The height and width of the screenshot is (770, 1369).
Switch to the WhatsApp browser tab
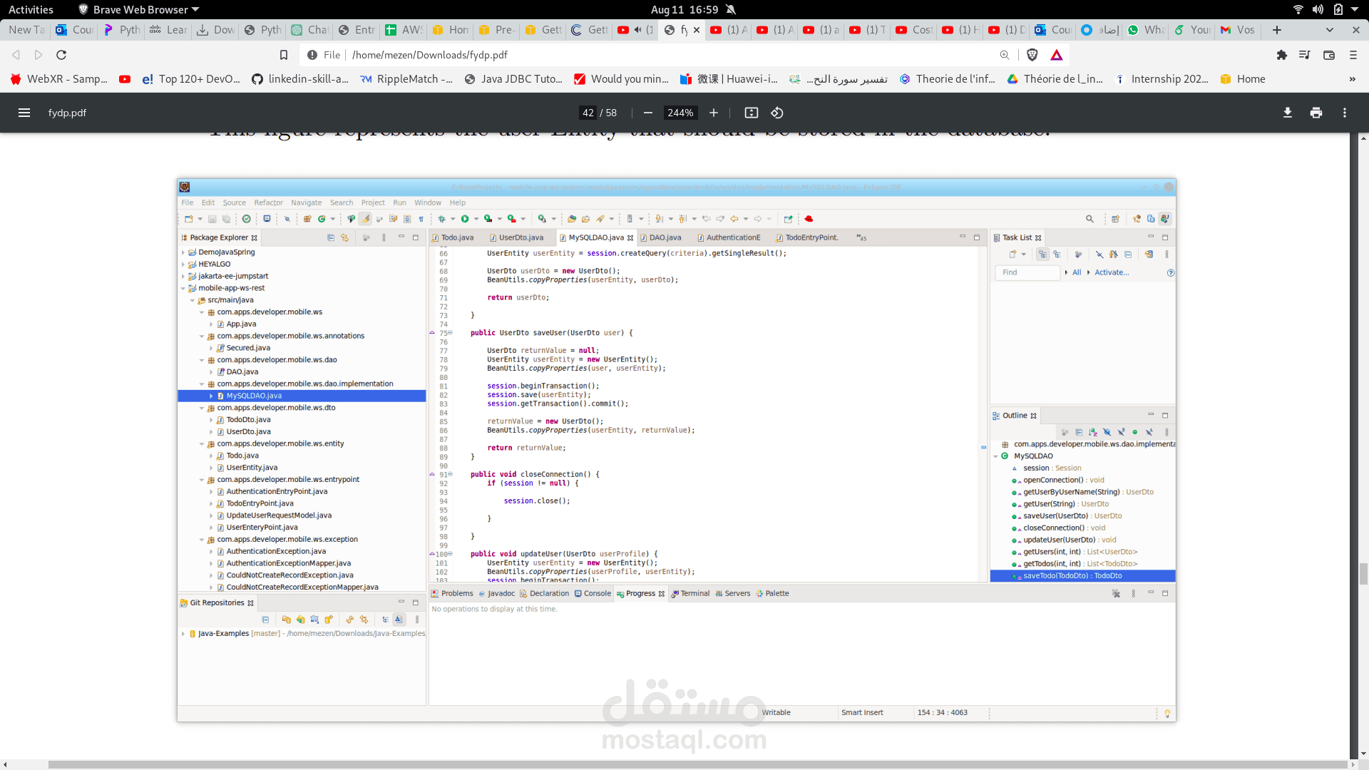pos(1147,30)
